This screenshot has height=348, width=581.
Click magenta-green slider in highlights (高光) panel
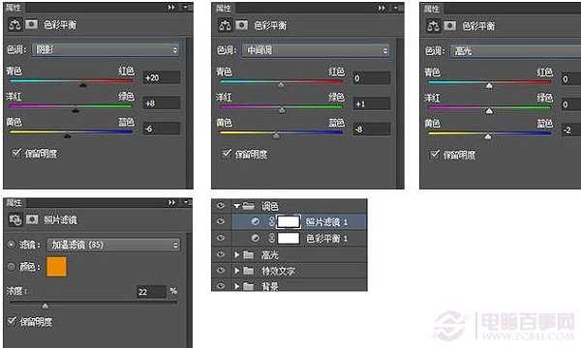point(489,107)
